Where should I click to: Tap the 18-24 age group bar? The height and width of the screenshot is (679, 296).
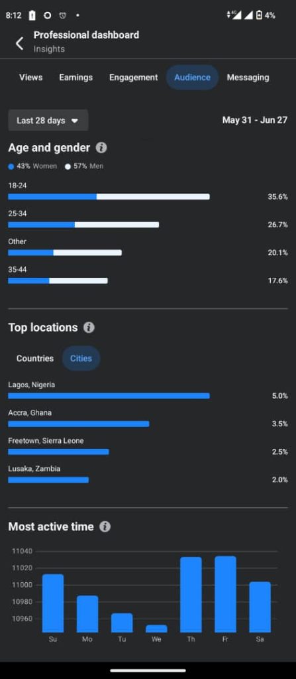109,196
